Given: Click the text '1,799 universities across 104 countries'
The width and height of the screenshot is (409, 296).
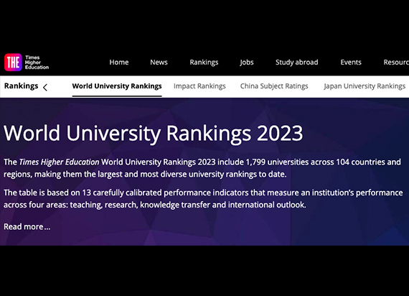Looking at the screenshot, I should (315, 162).
